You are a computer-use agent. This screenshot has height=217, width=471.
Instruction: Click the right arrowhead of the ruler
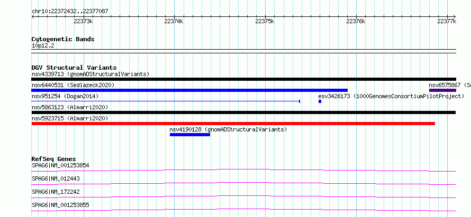(454, 16)
